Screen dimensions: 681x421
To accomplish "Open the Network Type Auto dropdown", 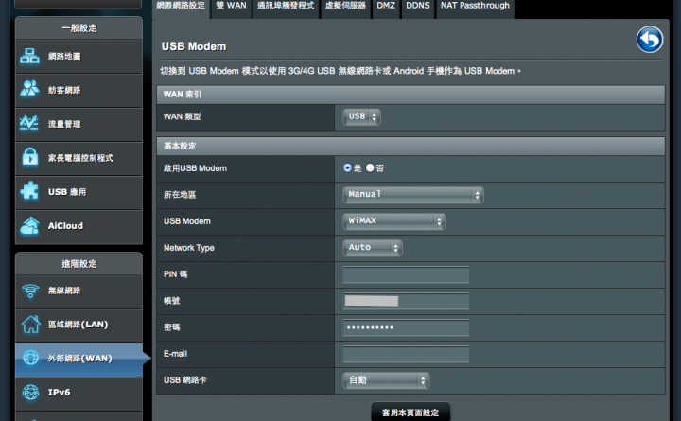I will point(373,248).
